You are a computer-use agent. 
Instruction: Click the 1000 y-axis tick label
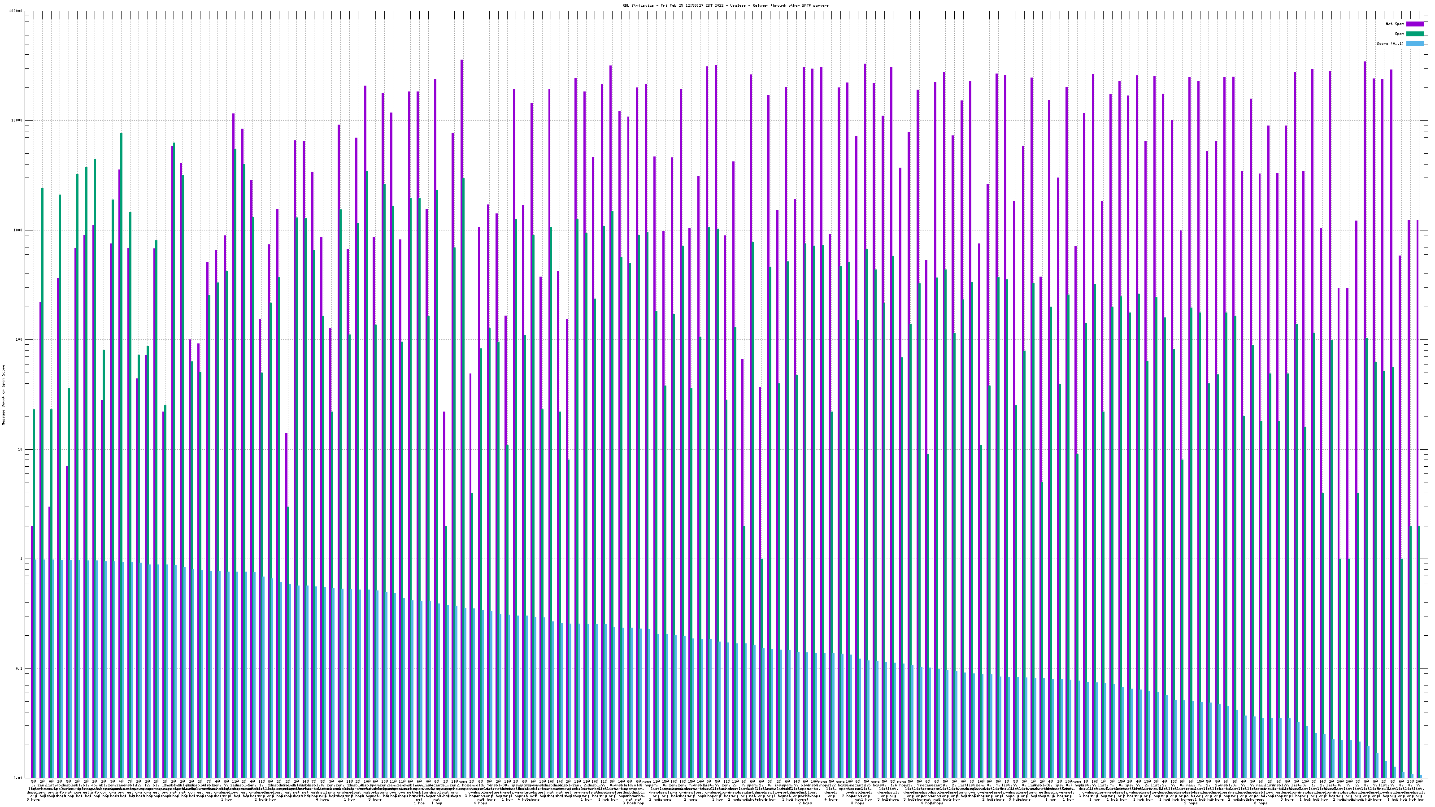[18, 230]
